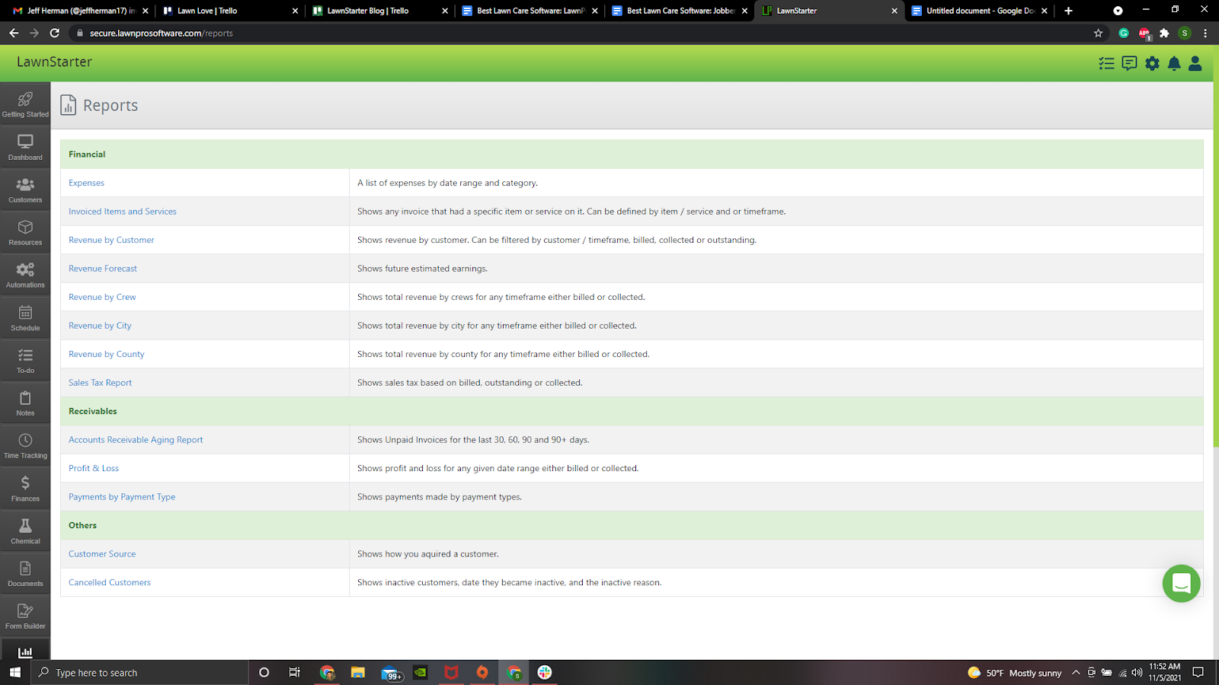This screenshot has width=1219, height=685.
Task: Open the Expenses report link
Action: pos(86,183)
